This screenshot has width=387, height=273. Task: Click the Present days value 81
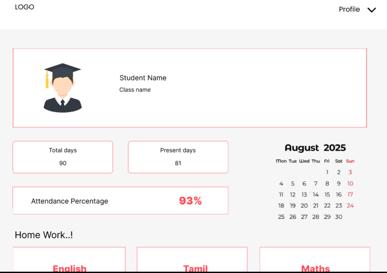point(178,163)
